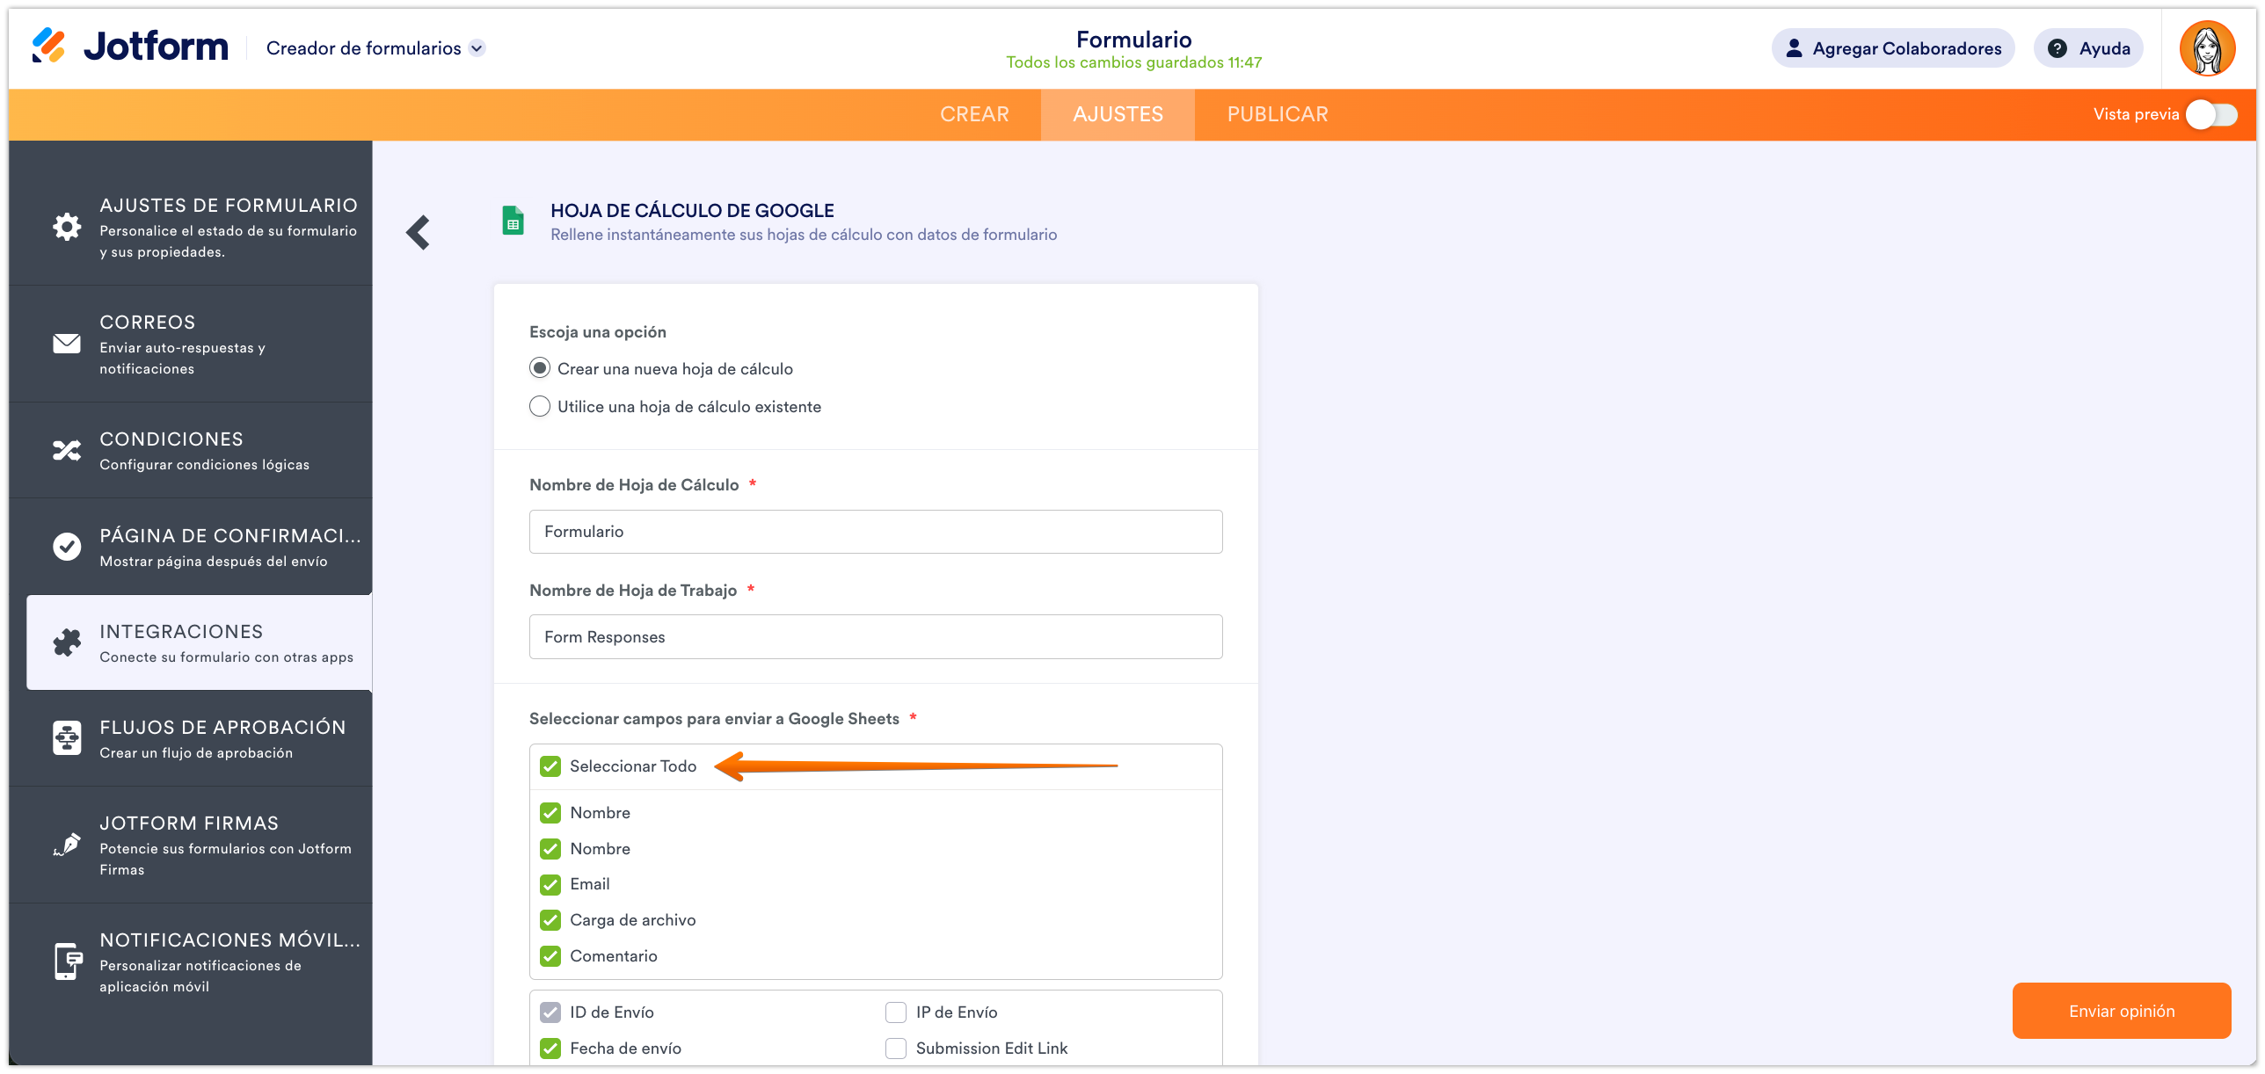Viewport: 2265px width, 1074px height.
Task: Click the Enviar opinión button
Action: (2121, 1011)
